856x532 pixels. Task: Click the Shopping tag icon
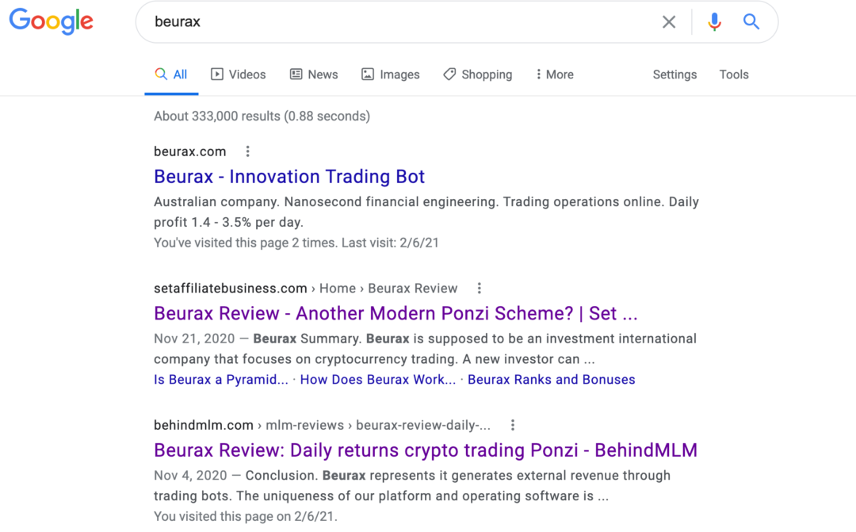[x=449, y=74]
